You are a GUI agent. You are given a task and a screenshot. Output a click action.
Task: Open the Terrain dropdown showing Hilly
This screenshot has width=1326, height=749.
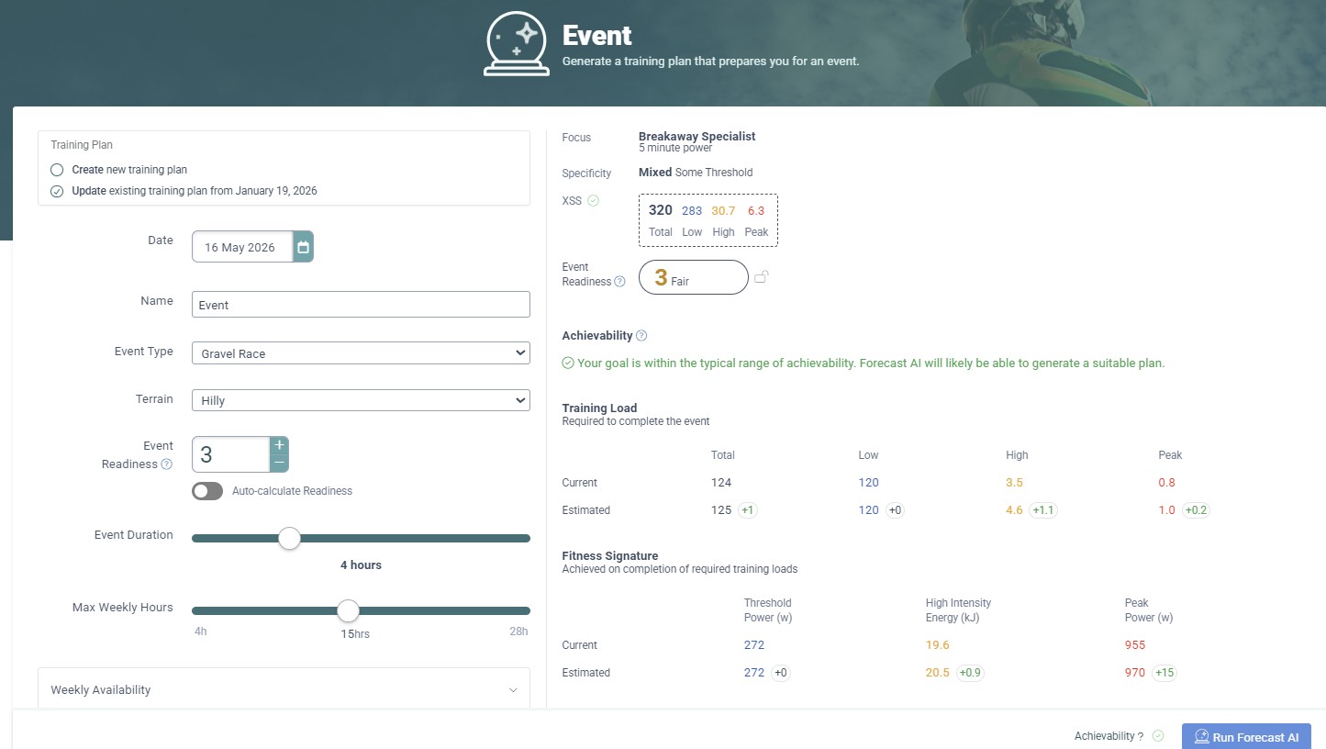pyautogui.click(x=361, y=400)
